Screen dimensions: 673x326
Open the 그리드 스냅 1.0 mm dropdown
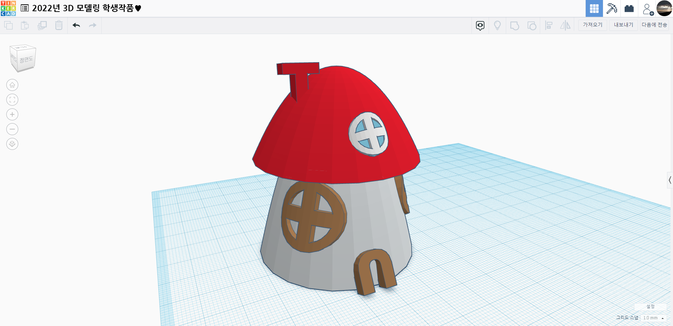point(653,318)
